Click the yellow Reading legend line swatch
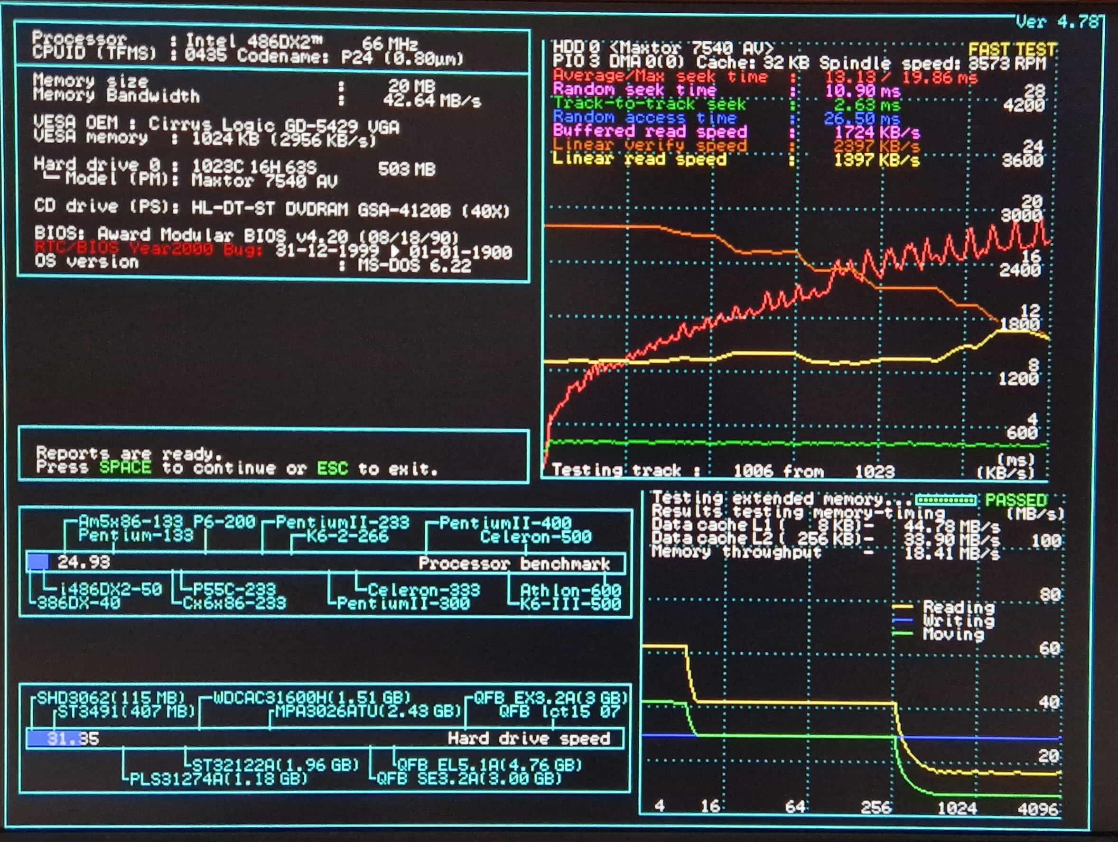The width and height of the screenshot is (1118, 842). (902, 607)
